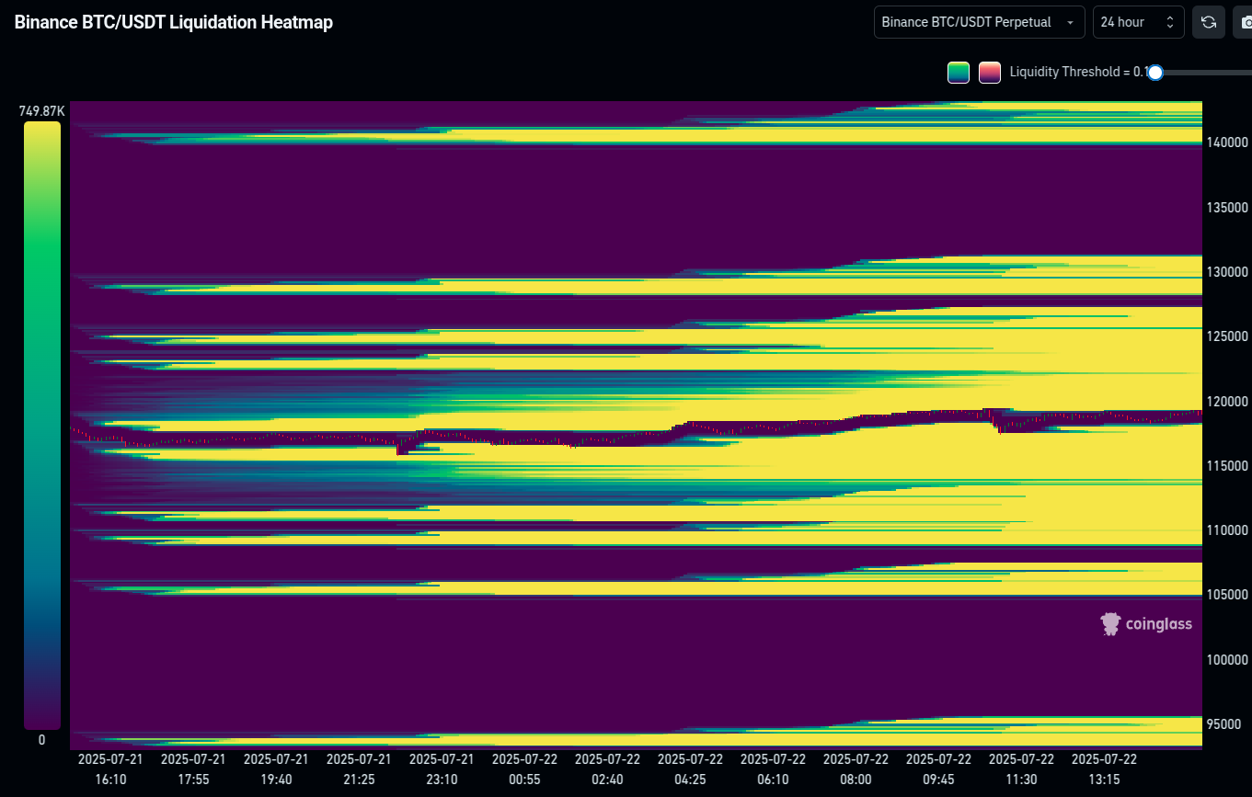Click the 2025-07-21 16:10 time axis label
Image resolution: width=1252 pixels, height=797 pixels.
(109, 769)
